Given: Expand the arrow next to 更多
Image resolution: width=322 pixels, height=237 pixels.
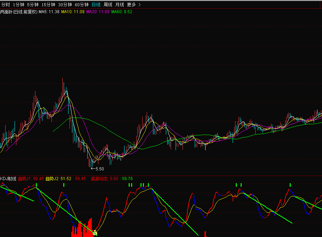Looking at the screenshot, I should coord(139,5).
